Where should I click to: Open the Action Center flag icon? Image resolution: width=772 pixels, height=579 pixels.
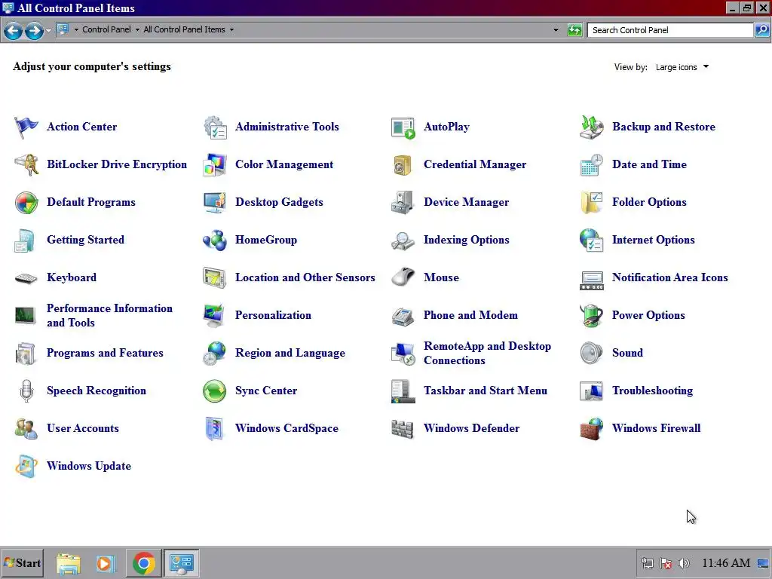coord(26,127)
